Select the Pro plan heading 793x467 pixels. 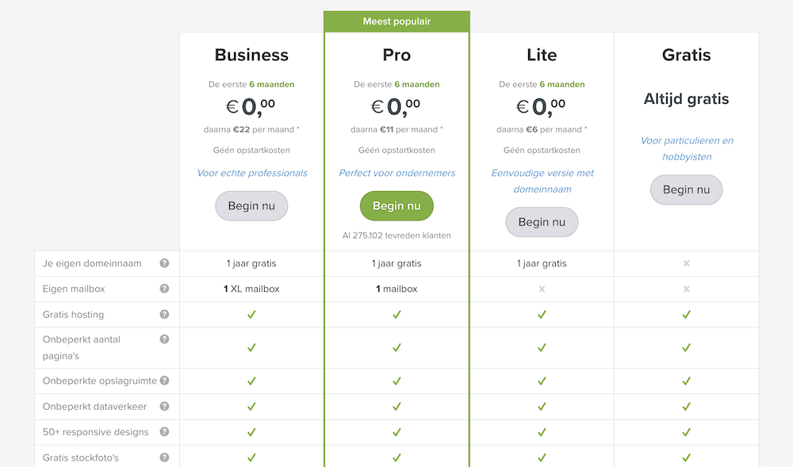[396, 55]
